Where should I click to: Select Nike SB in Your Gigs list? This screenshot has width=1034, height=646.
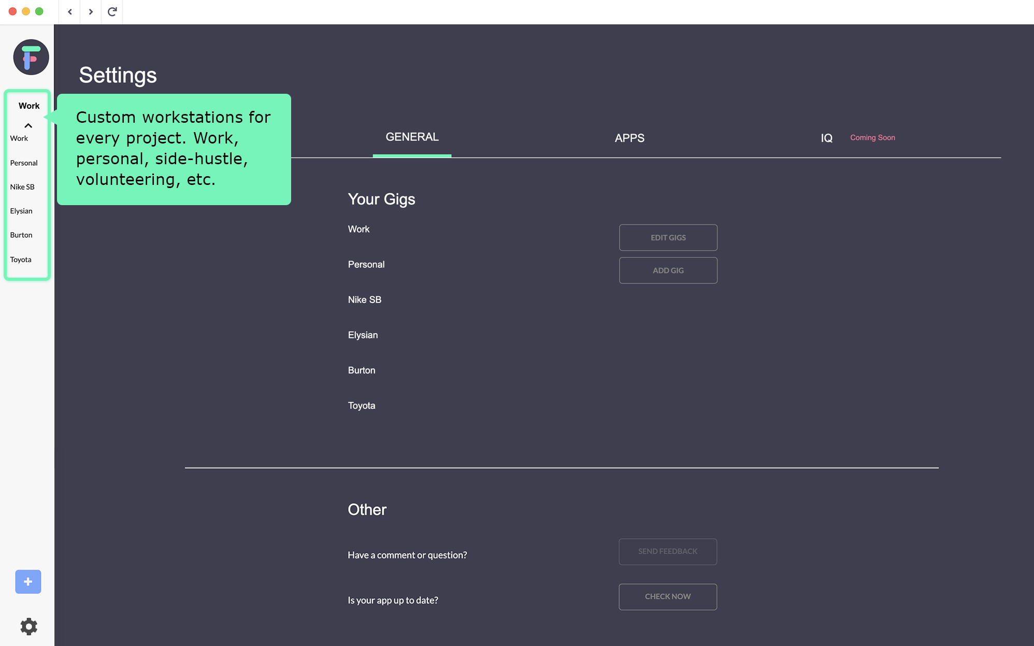365,299
